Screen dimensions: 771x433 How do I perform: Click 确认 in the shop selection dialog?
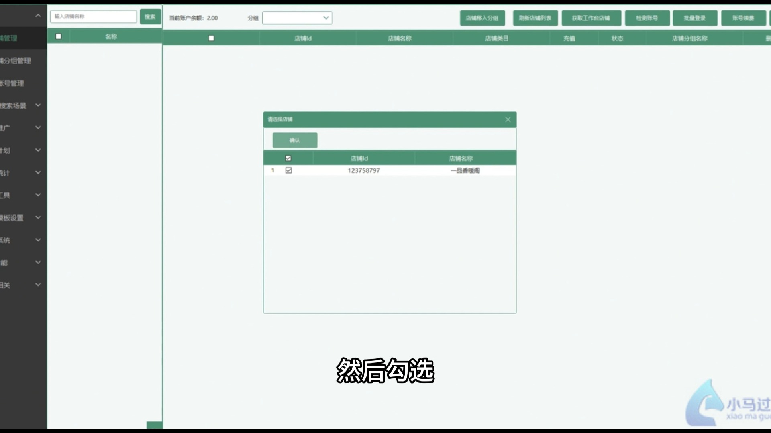[x=295, y=140]
